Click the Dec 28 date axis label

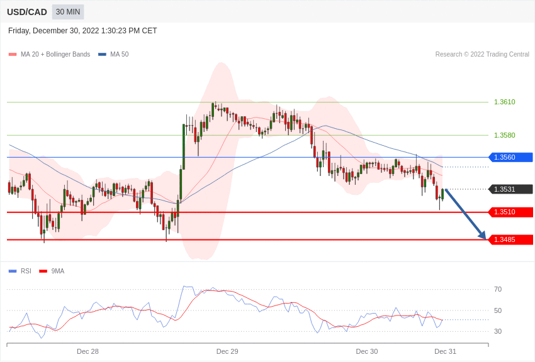coord(87,351)
